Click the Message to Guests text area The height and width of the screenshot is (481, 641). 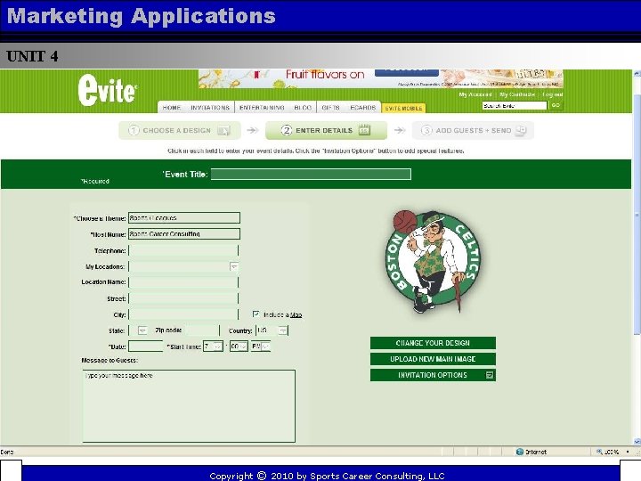189,406
